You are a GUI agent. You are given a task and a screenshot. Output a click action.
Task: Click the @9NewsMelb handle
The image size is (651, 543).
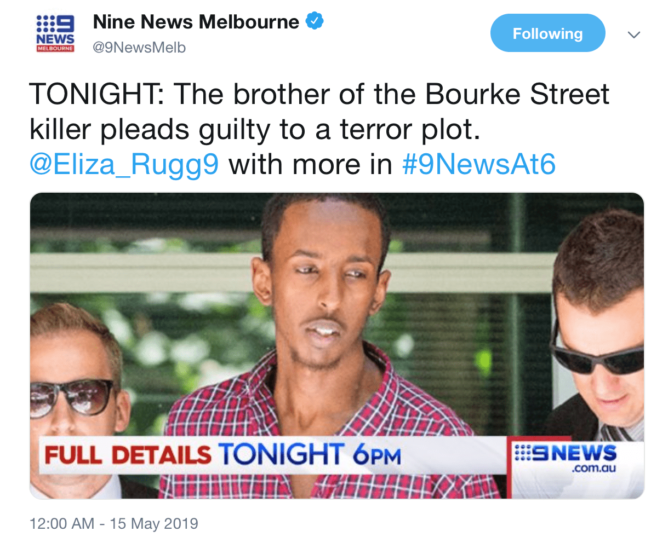pos(139,47)
